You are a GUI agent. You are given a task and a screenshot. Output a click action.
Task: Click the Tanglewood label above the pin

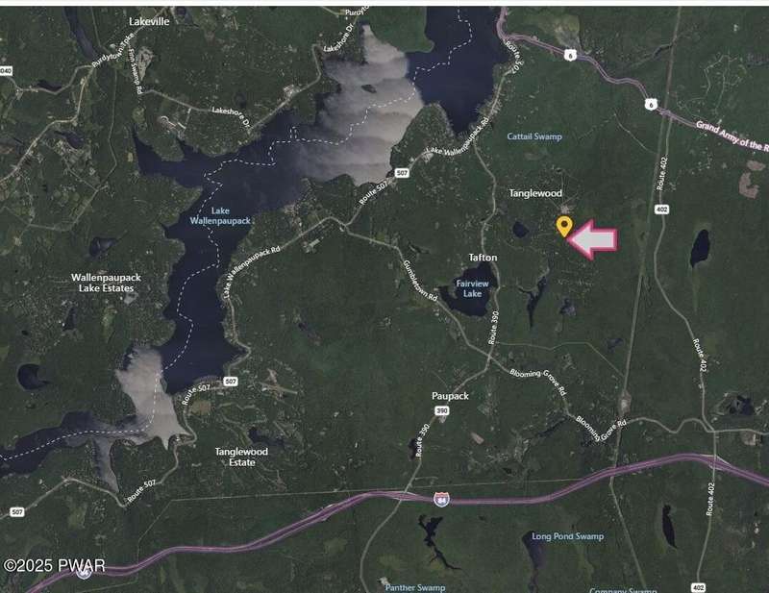pyautogui.click(x=535, y=193)
